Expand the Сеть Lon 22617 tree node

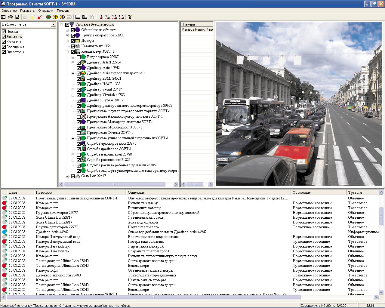[x=67, y=176]
